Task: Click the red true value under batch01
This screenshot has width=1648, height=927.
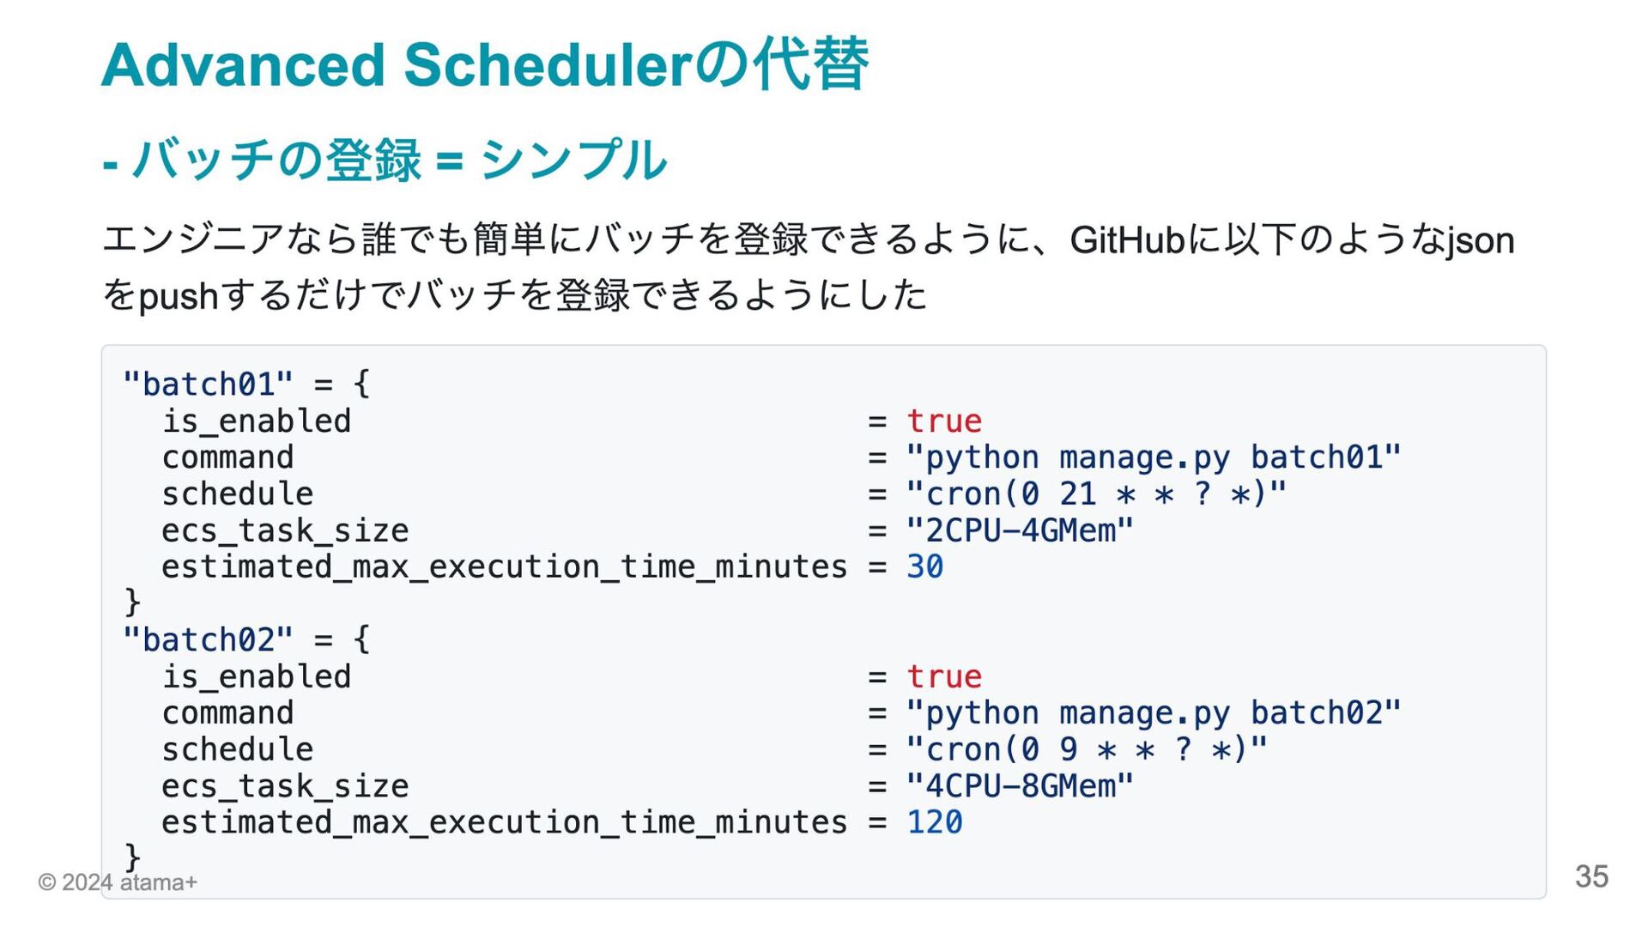Action: pyautogui.click(x=944, y=421)
